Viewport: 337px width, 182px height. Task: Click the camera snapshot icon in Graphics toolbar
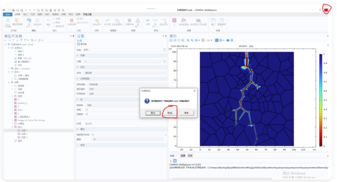click(228, 40)
